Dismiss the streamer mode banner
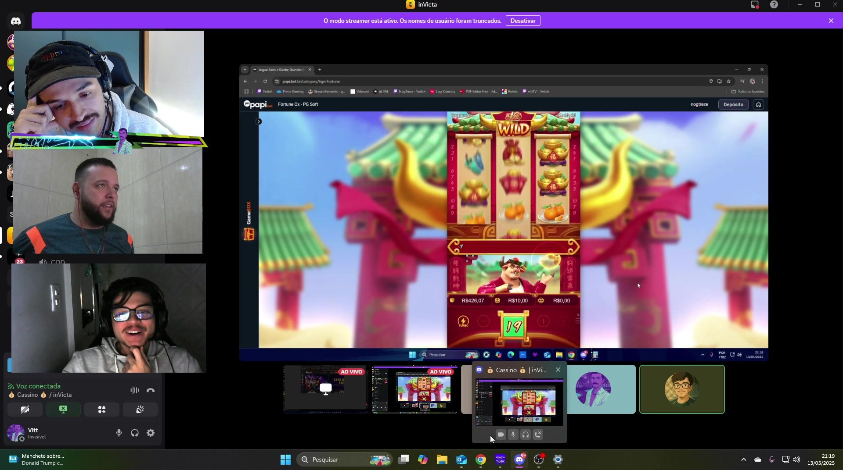 [x=831, y=21]
